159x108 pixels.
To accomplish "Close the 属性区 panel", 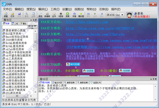I will click(x=36, y=20).
